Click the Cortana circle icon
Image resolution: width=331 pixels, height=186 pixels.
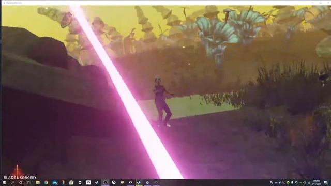[x=21, y=182]
